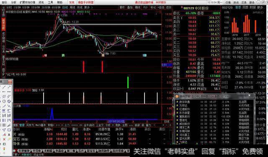268x157 pixels.
Task: Select the 日线 daily period
Action: [65, 8]
